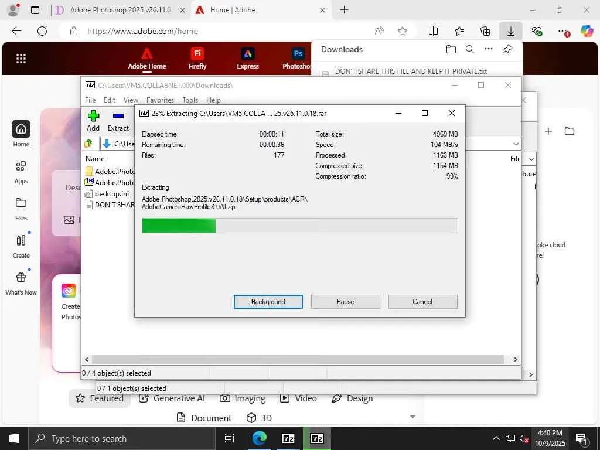Viewport: 600px width, 450px height.
Task: Open Edge Favorites toolbar icon
Action: pos(459,31)
